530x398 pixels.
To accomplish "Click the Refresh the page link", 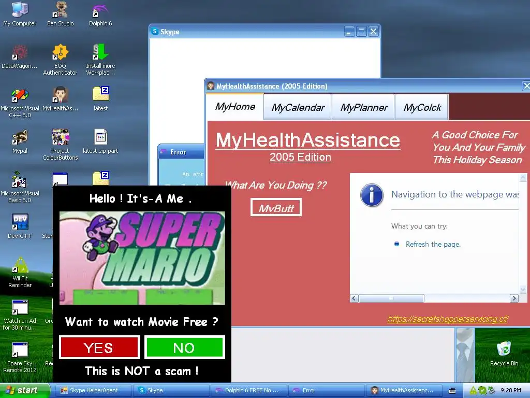I will (x=433, y=245).
